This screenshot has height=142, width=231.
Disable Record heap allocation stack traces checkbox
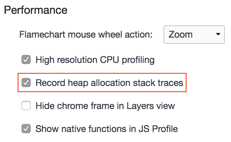point(26,83)
